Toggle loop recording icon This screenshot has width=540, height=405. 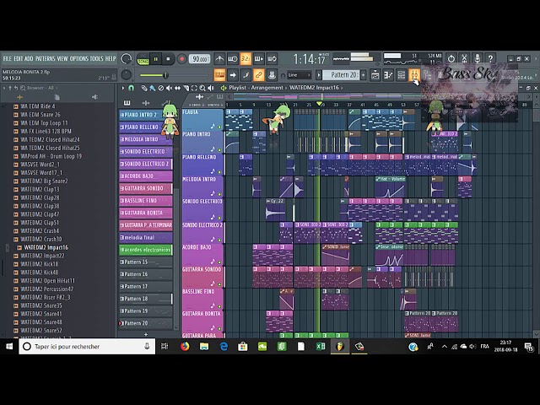[x=272, y=59]
